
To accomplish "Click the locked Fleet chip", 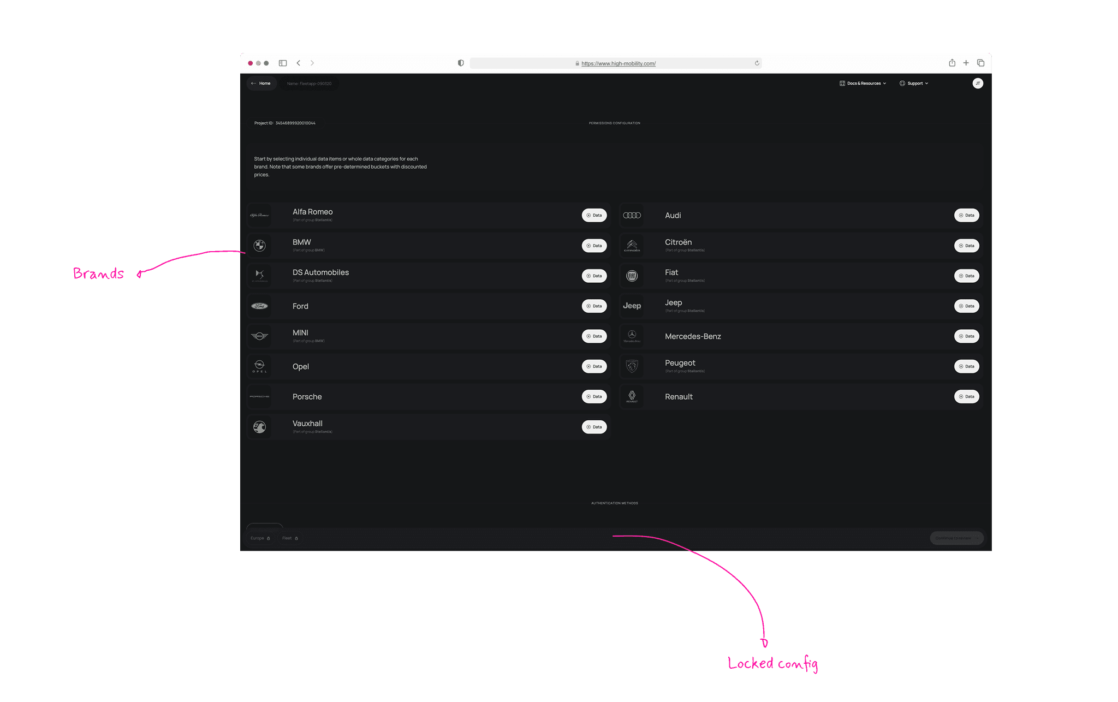I will pos(290,538).
